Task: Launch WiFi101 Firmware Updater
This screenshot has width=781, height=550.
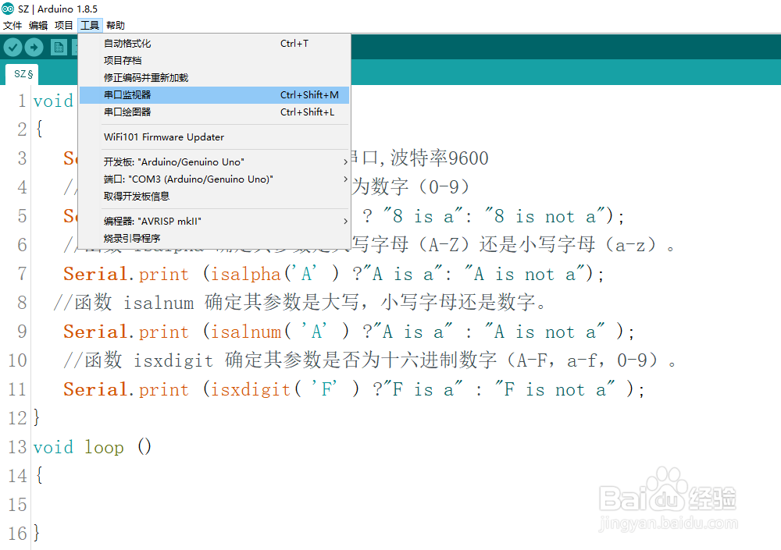Action: (x=214, y=137)
